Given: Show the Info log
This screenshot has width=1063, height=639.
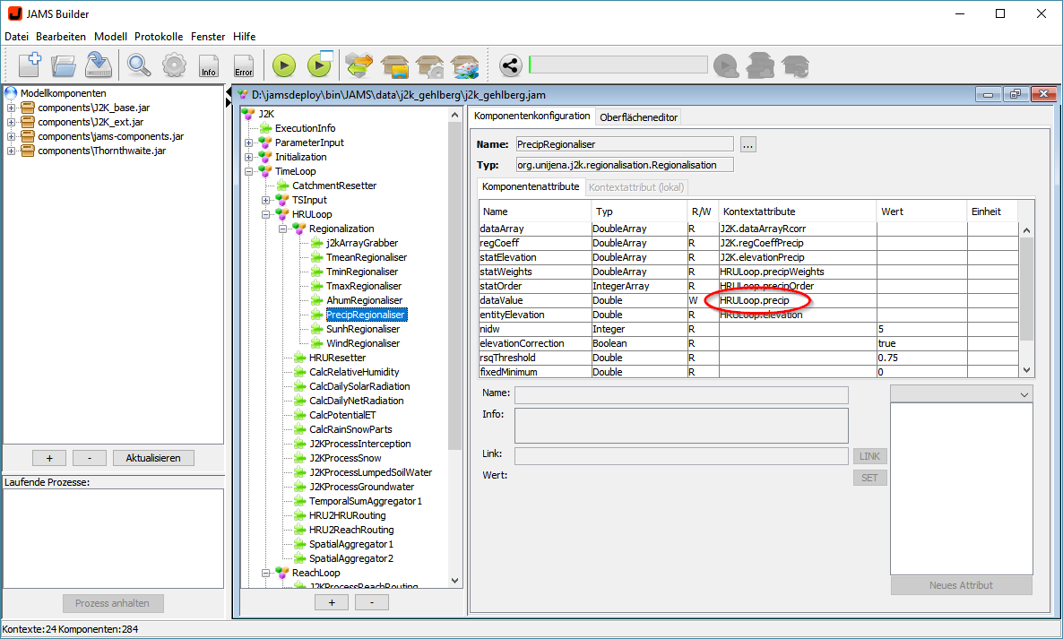Looking at the screenshot, I should (x=208, y=65).
